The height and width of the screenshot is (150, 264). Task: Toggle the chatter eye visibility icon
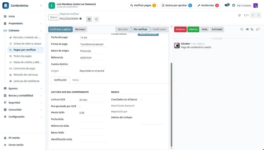(x=247, y=29)
